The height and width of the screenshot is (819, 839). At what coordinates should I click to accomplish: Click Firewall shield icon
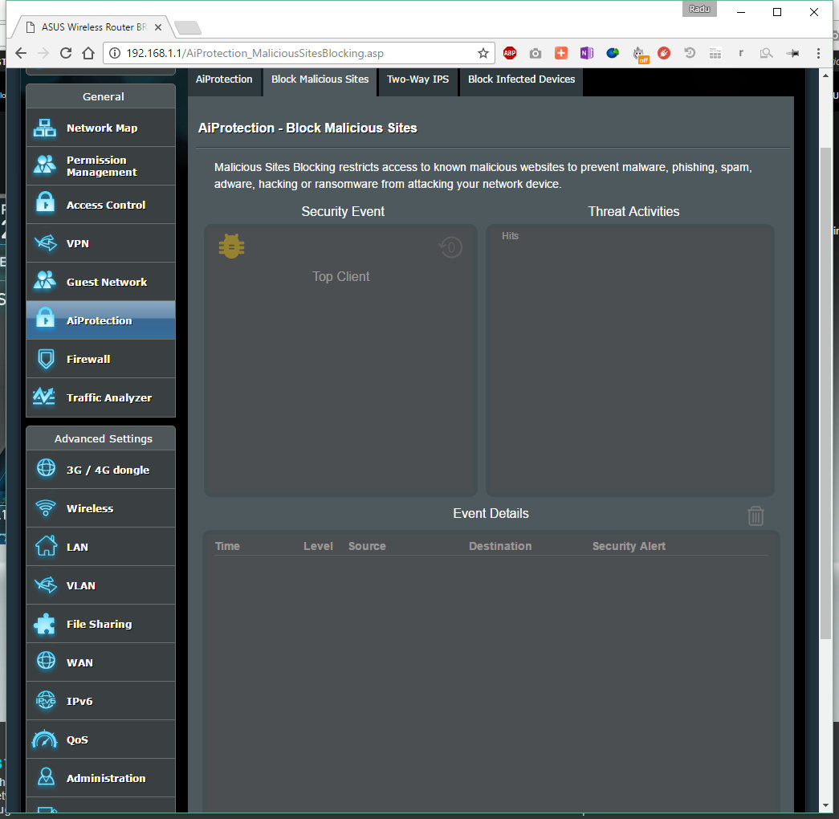click(46, 359)
